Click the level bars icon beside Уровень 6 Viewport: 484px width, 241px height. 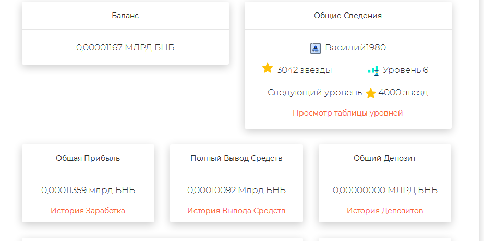373,71
